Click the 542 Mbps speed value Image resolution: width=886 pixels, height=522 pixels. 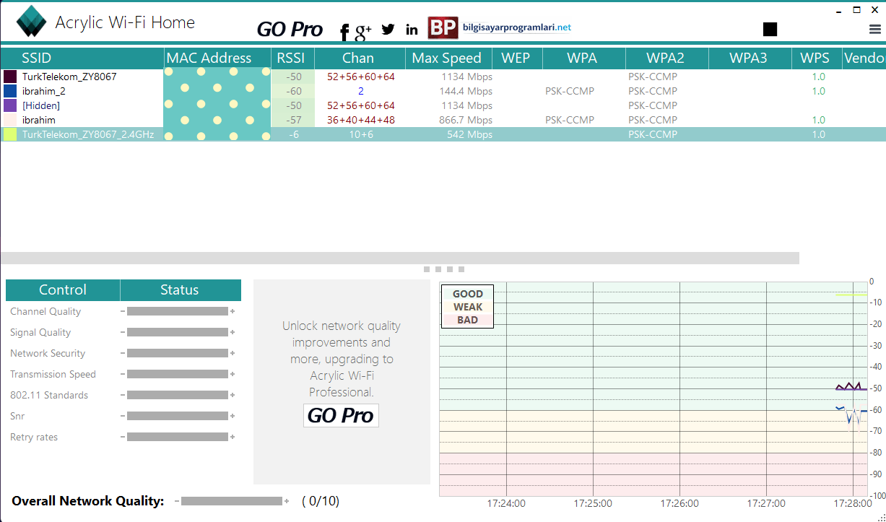click(x=469, y=134)
